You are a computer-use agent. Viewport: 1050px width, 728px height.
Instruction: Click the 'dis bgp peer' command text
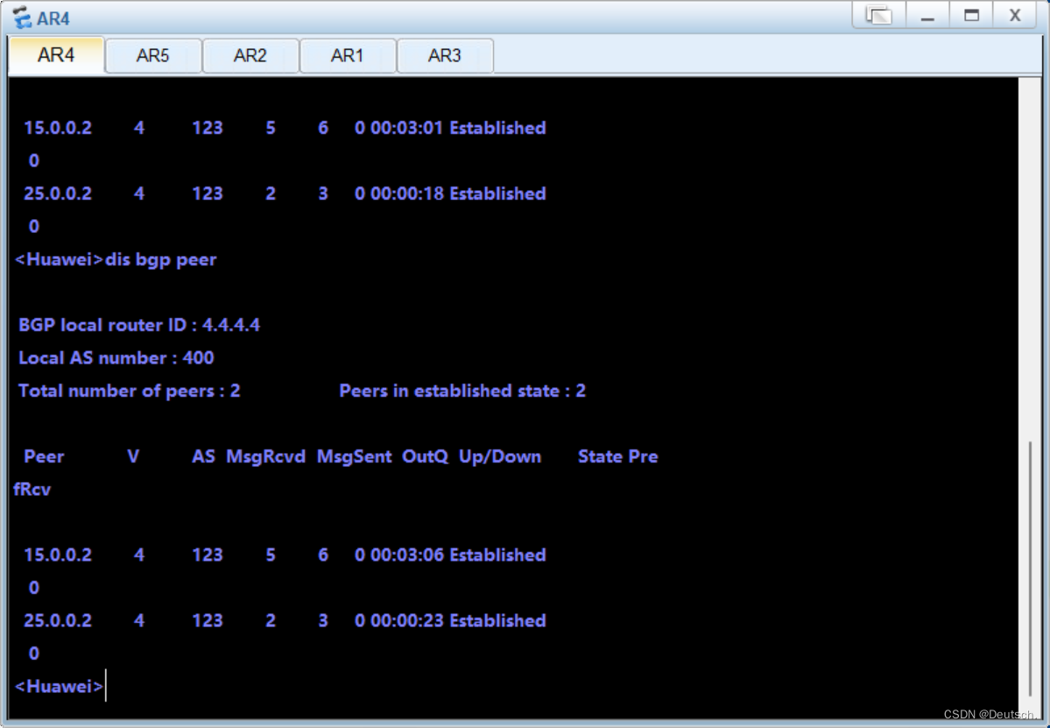[161, 260]
